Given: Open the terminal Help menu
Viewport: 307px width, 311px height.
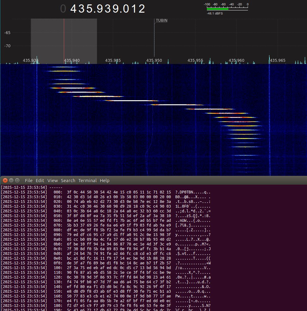Looking at the screenshot, I should 105,181.
